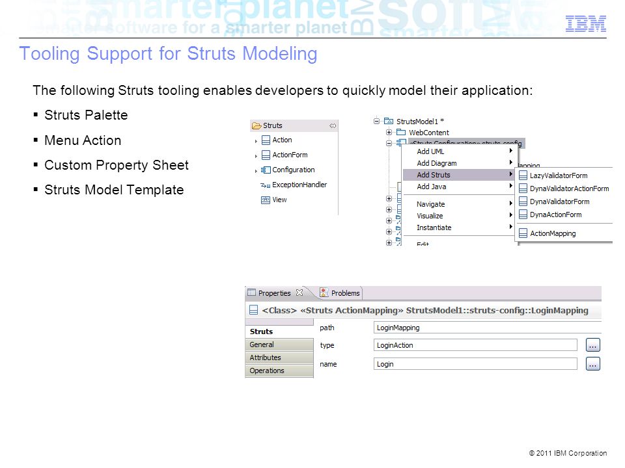Click the DynaValidatorForm class icon
This screenshot has width=625, height=468.
(x=523, y=201)
